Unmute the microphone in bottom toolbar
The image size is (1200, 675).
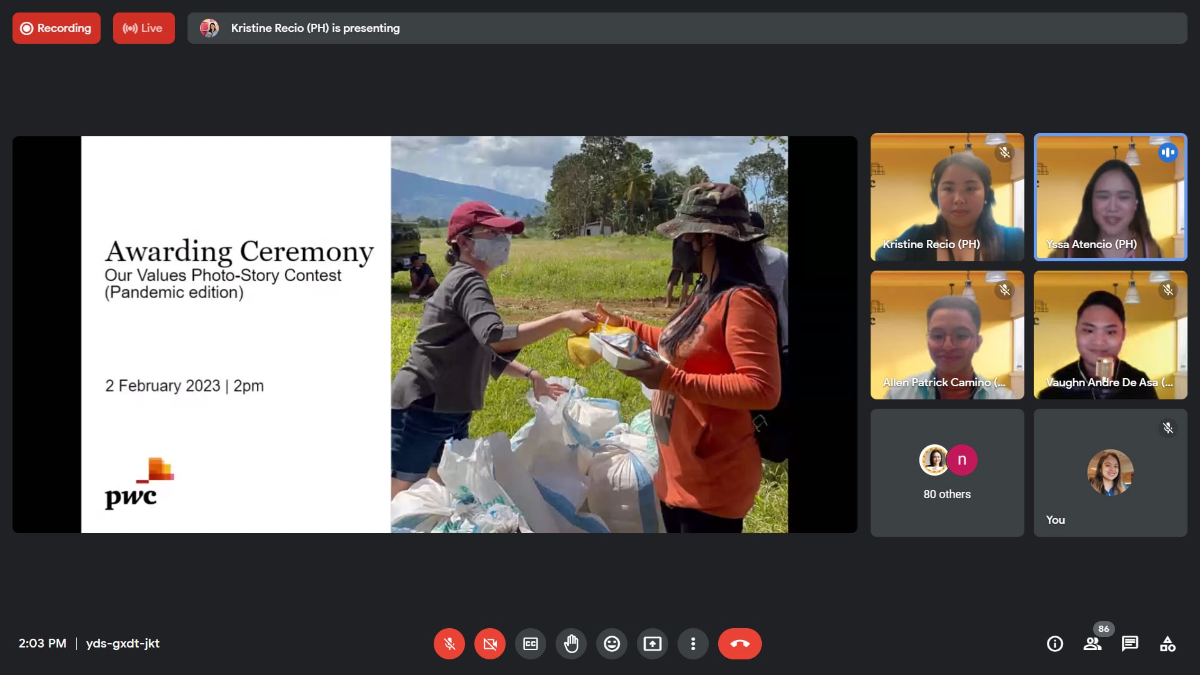(x=449, y=644)
